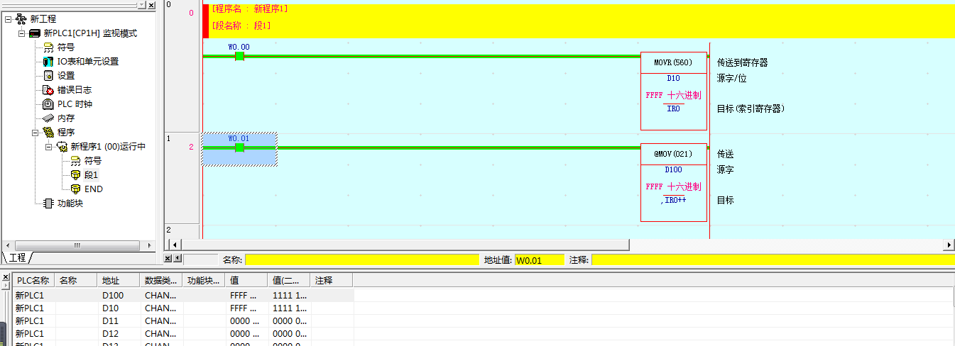Open the 错误日志 error log item
This screenshot has height=346, width=955.
click(74, 90)
